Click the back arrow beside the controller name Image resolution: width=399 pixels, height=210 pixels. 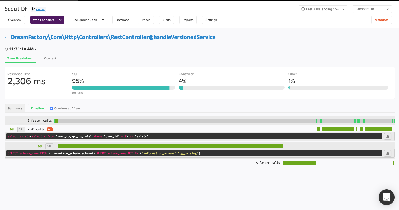(7, 38)
